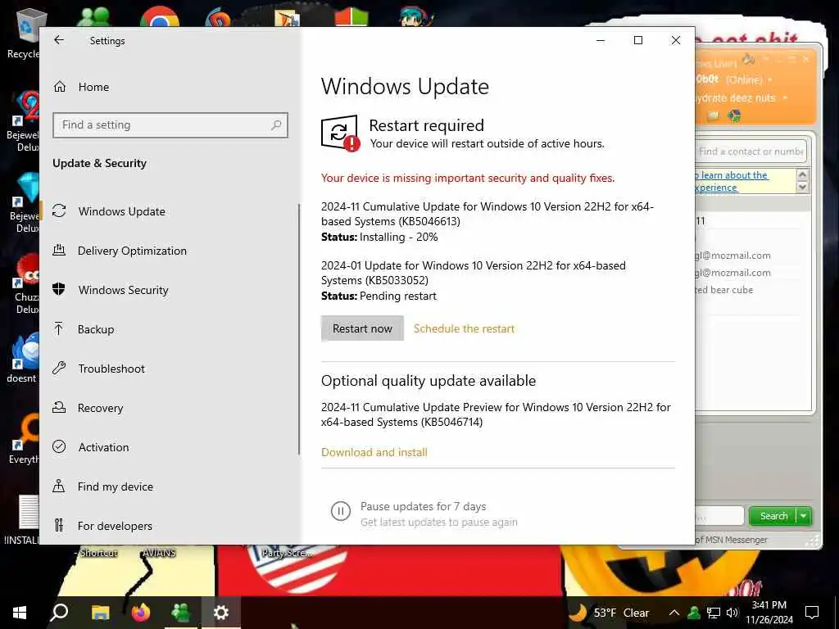
Task: Click the Find a setting search box
Action: click(x=170, y=125)
